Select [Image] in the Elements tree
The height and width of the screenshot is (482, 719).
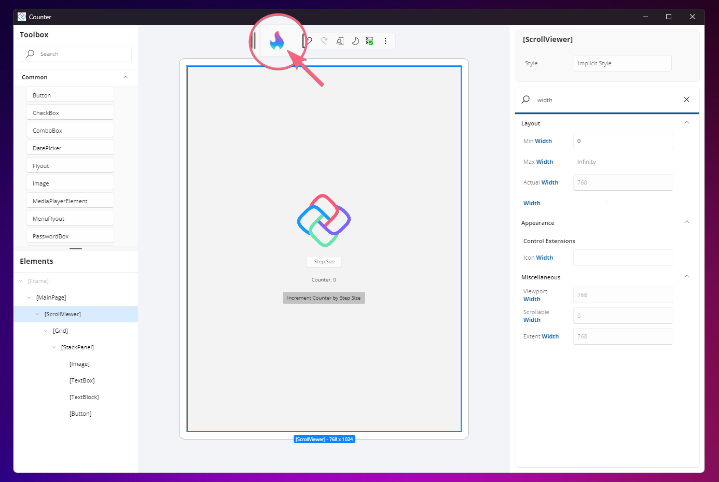(79, 364)
